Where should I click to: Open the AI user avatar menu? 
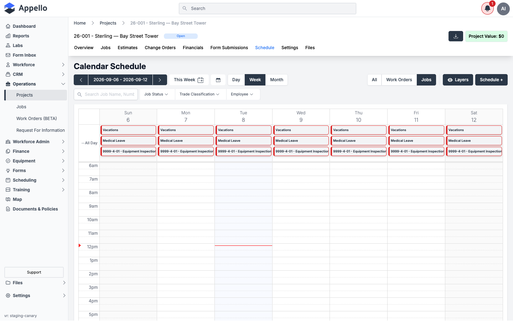point(503,9)
